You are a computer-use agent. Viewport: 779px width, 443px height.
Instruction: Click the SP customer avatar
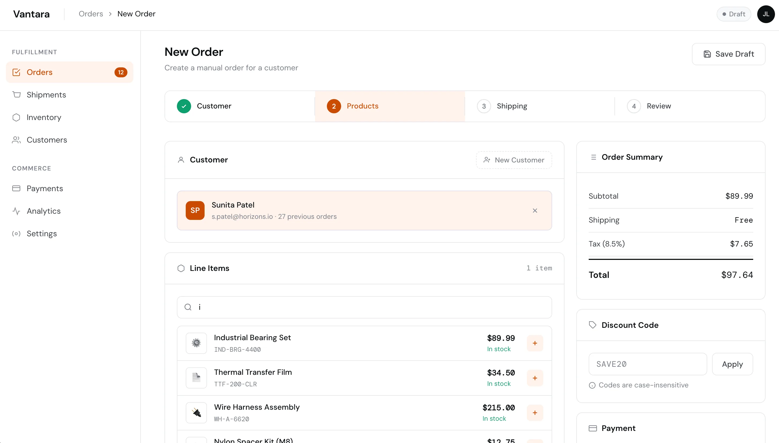pyautogui.click(x=195, y=210)
